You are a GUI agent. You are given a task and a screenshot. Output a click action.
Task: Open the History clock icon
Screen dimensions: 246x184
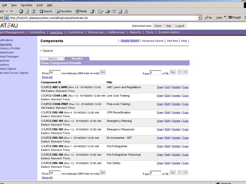[92, 11]
